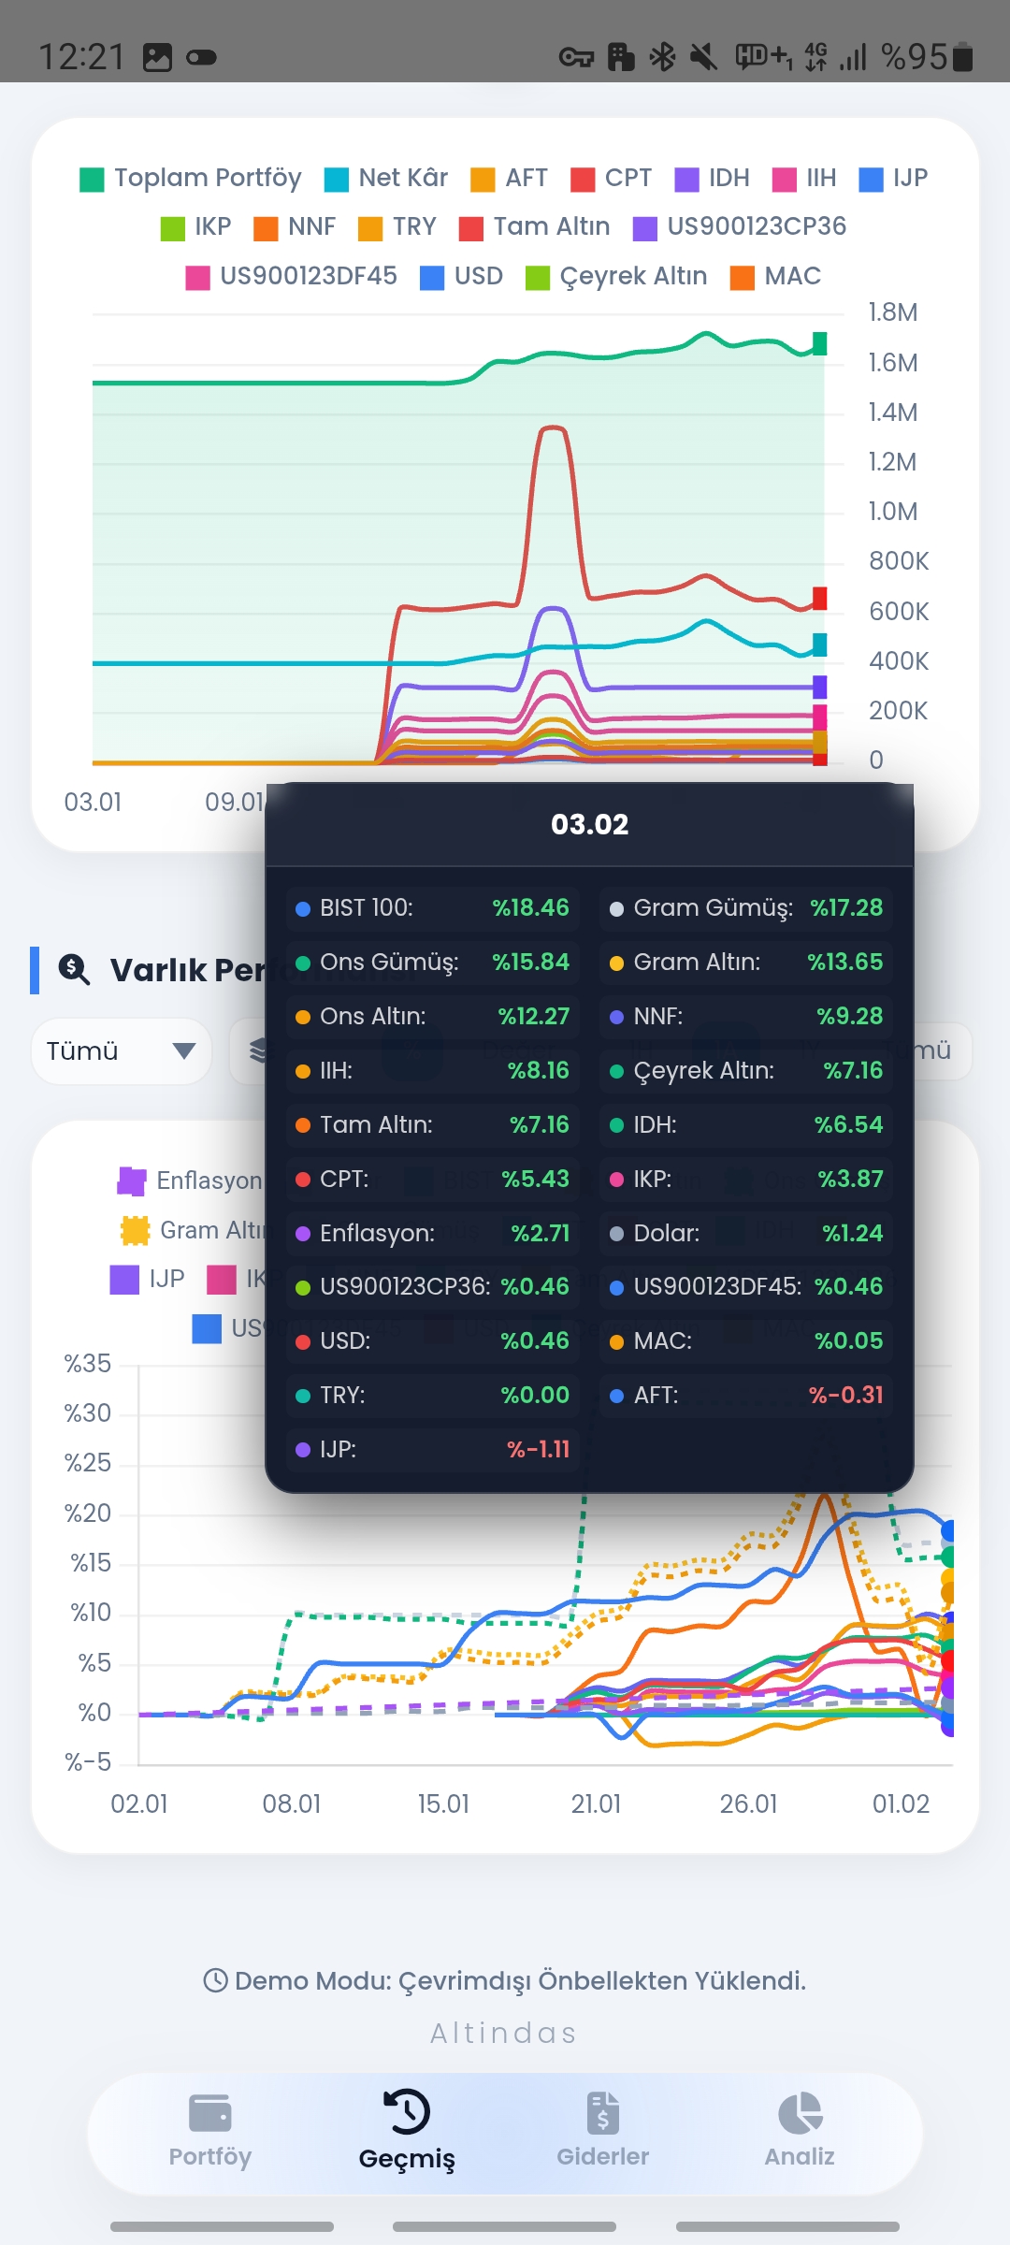Toggle IJP series in performance chart legend

tap(148, 1279)
